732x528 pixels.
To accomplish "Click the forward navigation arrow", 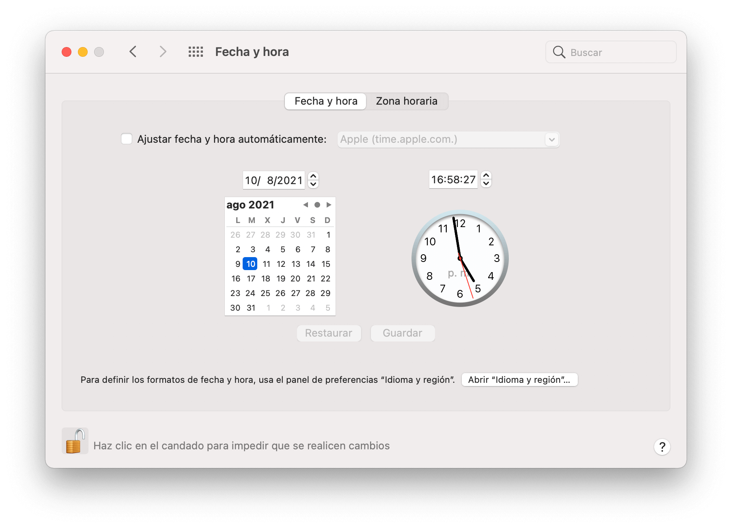I will [163, 52].
